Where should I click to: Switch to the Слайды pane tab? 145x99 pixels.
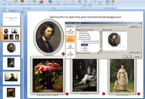click(3, 10)
